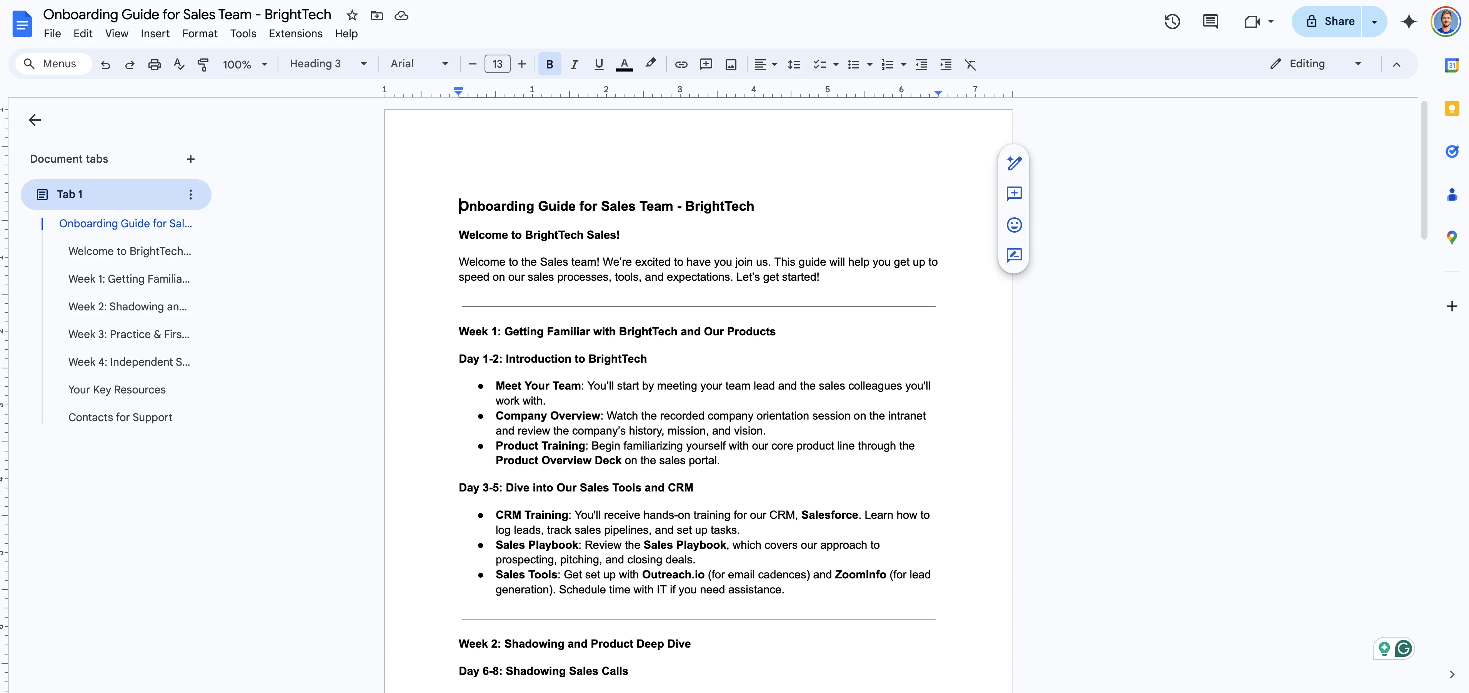Click the insert link icon
1469x693 pixels.
click(681, 65)
